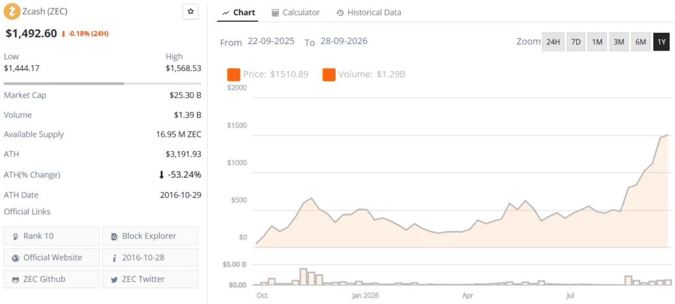
Task: Open the ZEC Twitter link
Action: pos(150,279)
